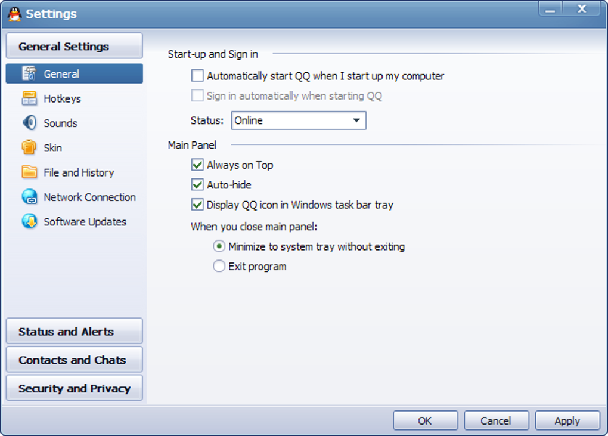Open the Status dropdown showing Online

click(x=298, y=120)
